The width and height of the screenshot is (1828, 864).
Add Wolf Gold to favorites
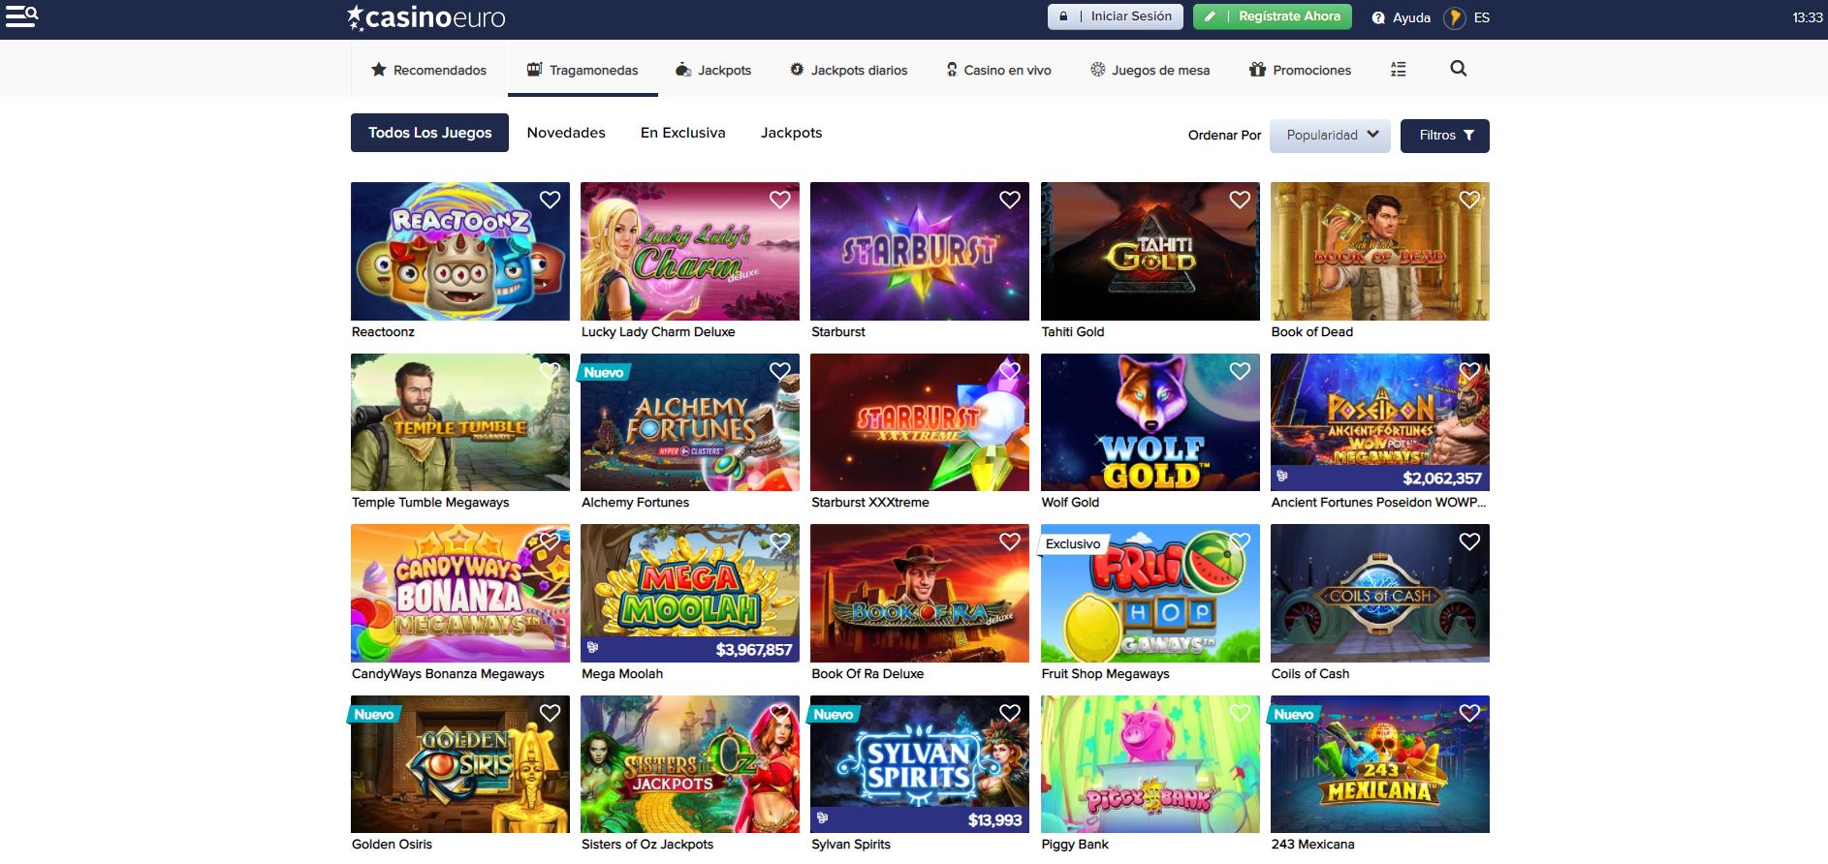1240,371
